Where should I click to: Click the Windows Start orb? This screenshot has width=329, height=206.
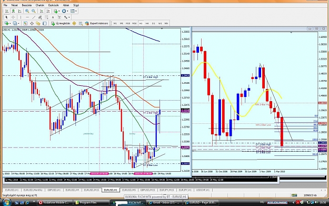[6, 202]
